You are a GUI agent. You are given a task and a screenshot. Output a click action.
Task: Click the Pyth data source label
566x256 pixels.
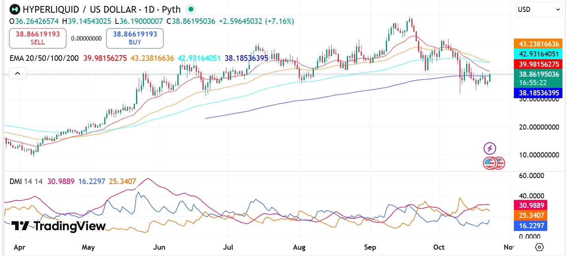171,9
